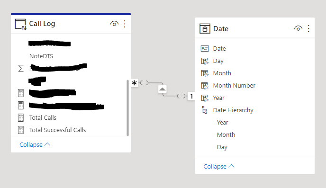The image size is (326, 188).
Task: Collapse the Date table card
Action: 219,166
